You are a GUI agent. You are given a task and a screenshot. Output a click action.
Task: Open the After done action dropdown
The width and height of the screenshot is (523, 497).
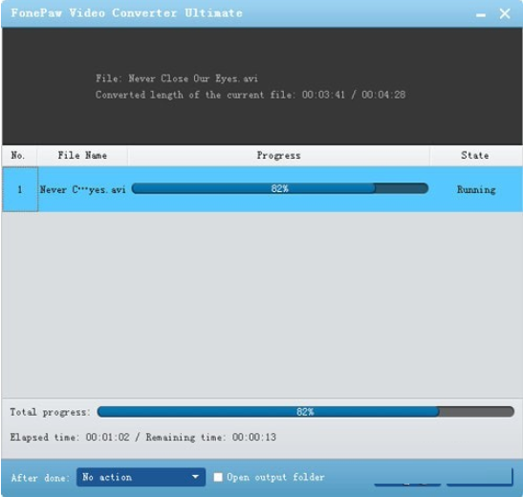coord(141,477)
